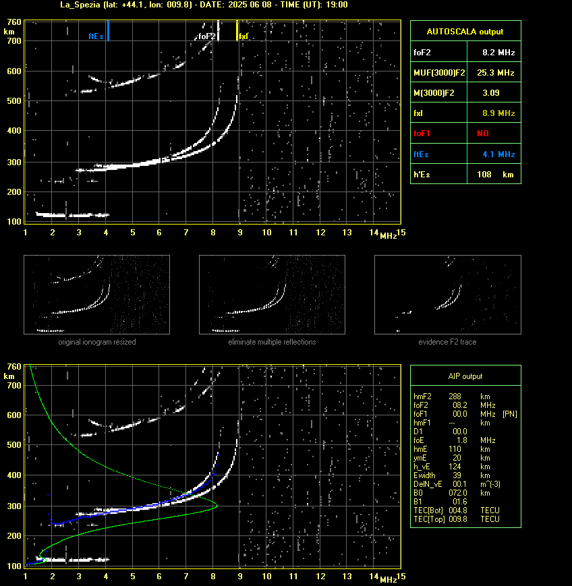The image size is (572, 586).
Task: Click the green profile peak in bottom plot
Action: [216, 506]
